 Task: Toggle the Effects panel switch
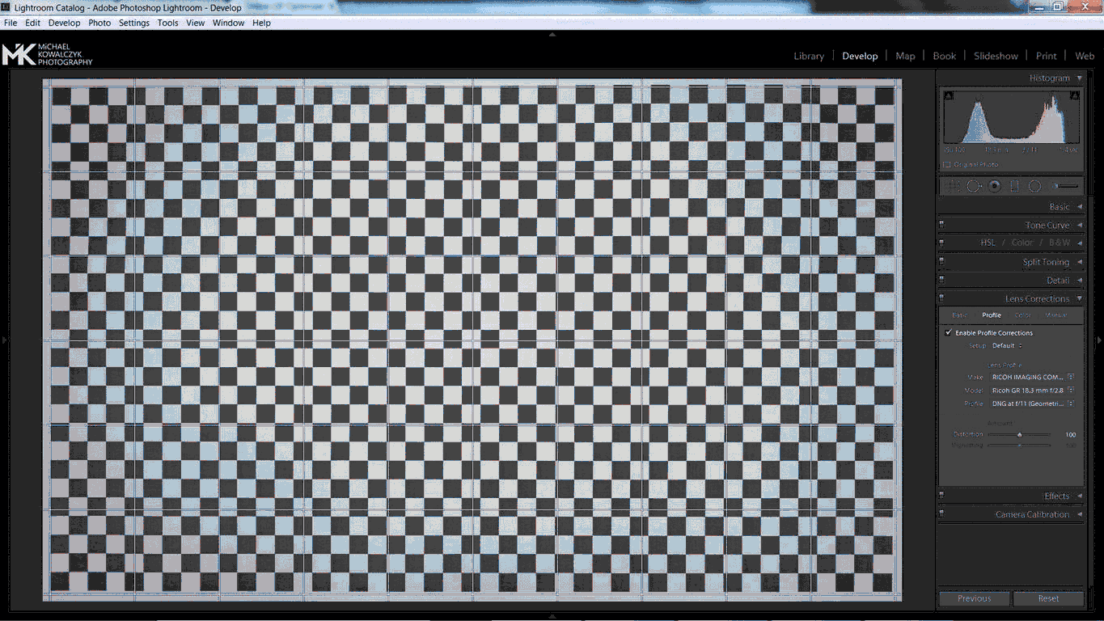click(941, 496)
